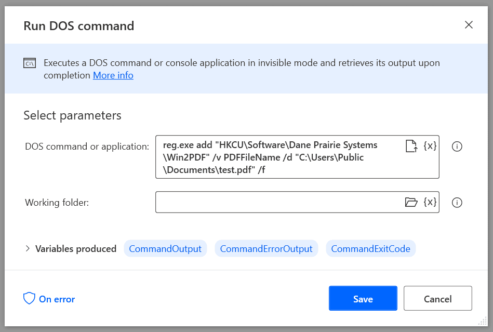Screen dimensions: 493x332
Task: Select the CommandErrorOutput variable
Action: tap(266, 248)
